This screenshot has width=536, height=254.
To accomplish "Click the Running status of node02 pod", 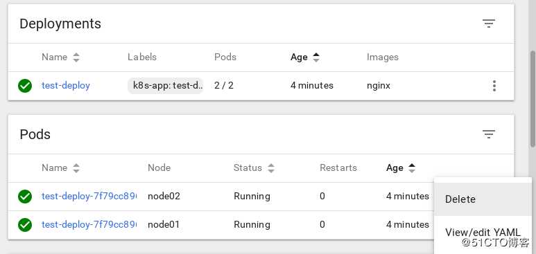I will [252, 197].
